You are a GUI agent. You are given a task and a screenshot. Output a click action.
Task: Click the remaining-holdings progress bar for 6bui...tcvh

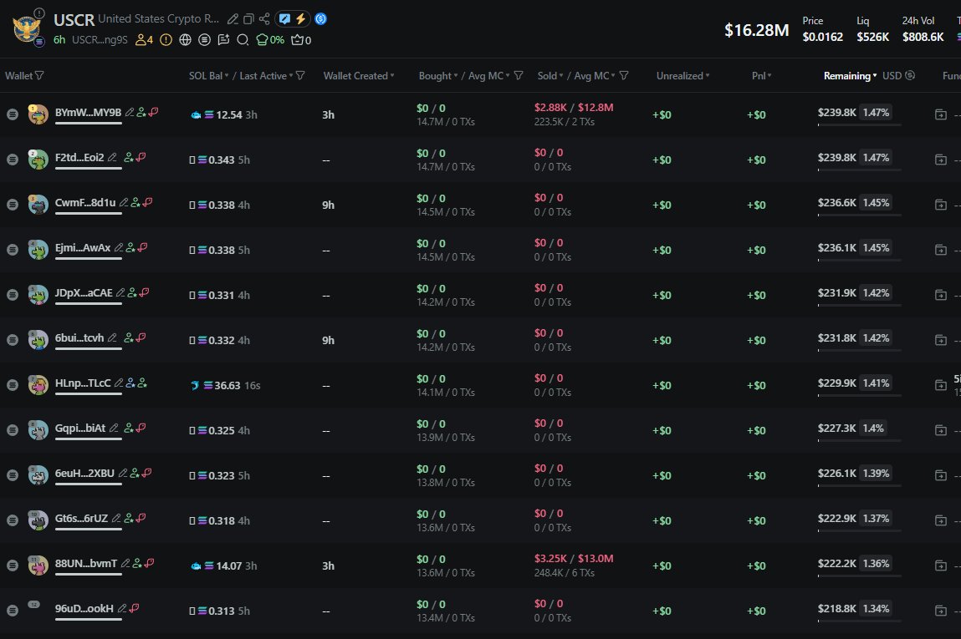pyautogui.click(x=859, y=351)
